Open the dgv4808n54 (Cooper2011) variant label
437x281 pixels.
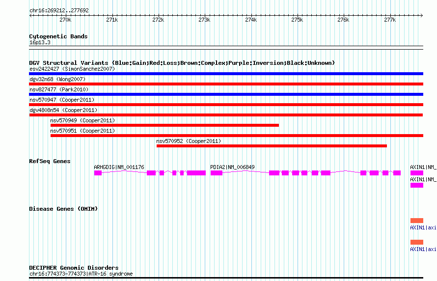pyautogui.click(x=63, y=110)
